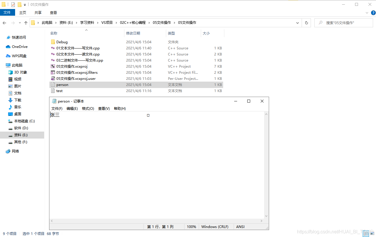376x237 pixels.
Task: Select 资料 (E:) drive in sidebar
Action: pos(22,135)
